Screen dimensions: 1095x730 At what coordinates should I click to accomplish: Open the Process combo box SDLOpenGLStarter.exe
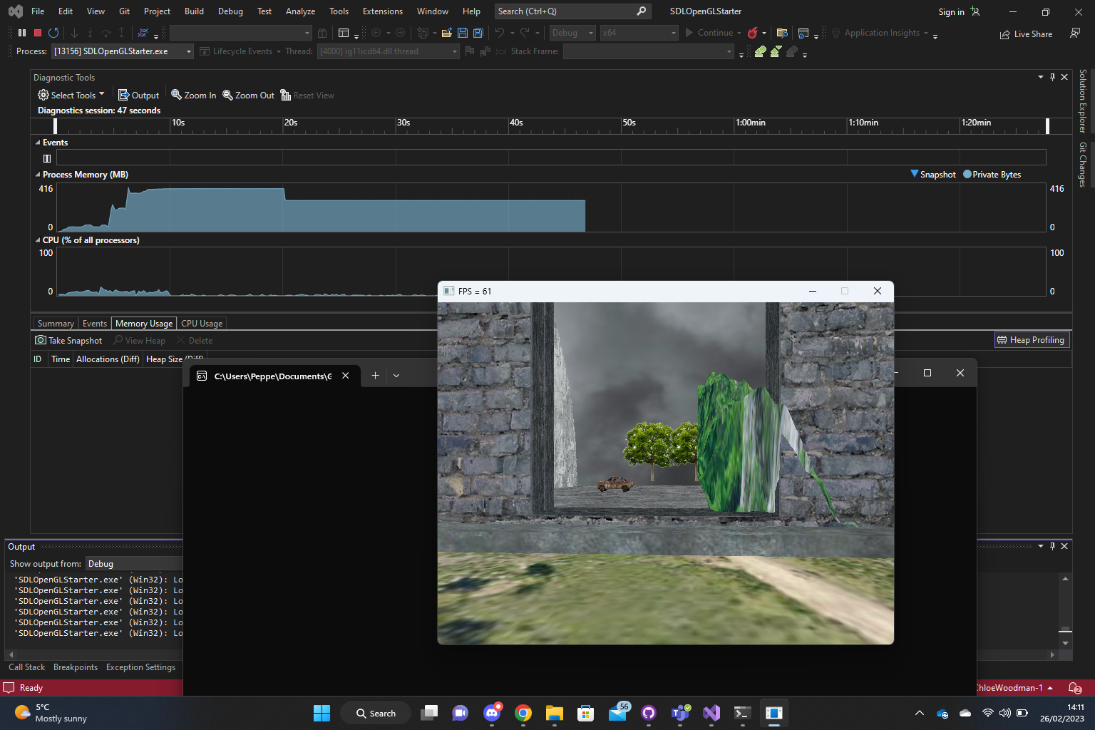click(122, 51)
